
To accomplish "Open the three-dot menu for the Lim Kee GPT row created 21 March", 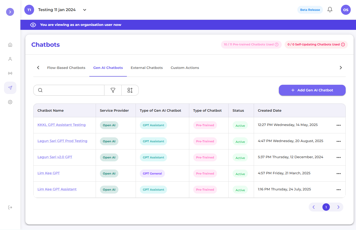I will pyautogui.click(x=339, y=173).
